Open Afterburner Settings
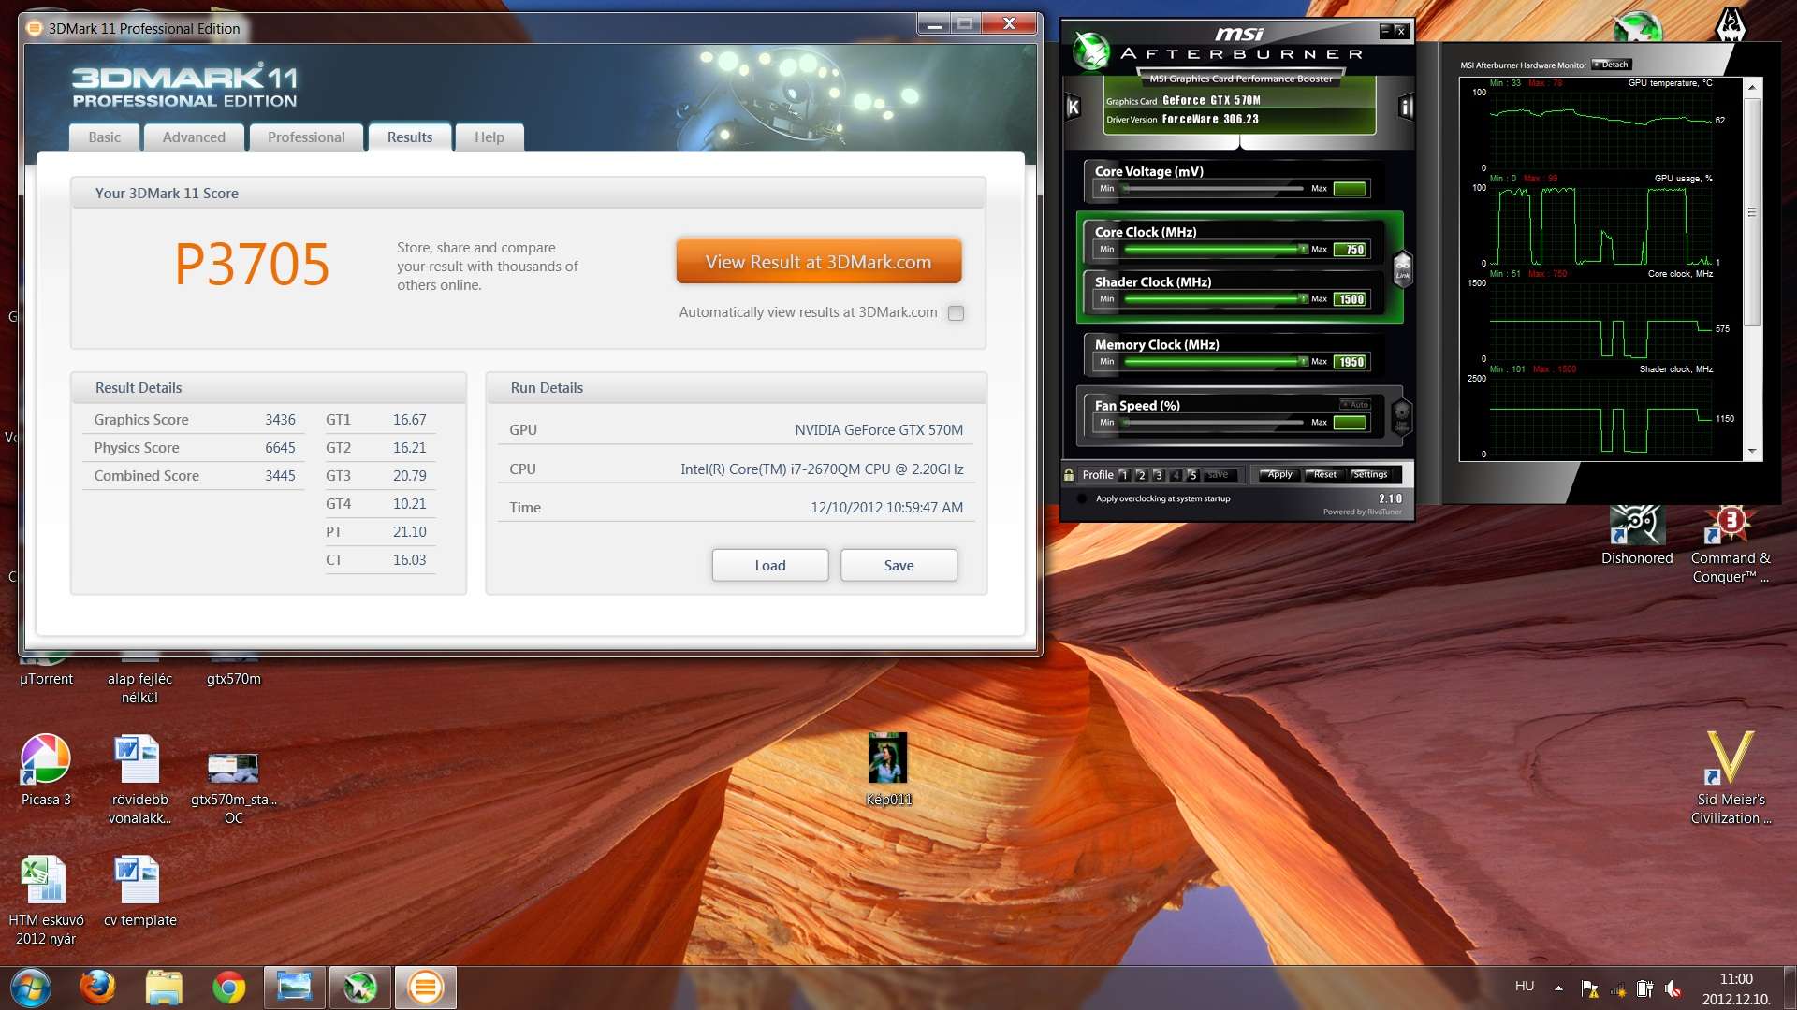 (x=1370, y=475)
